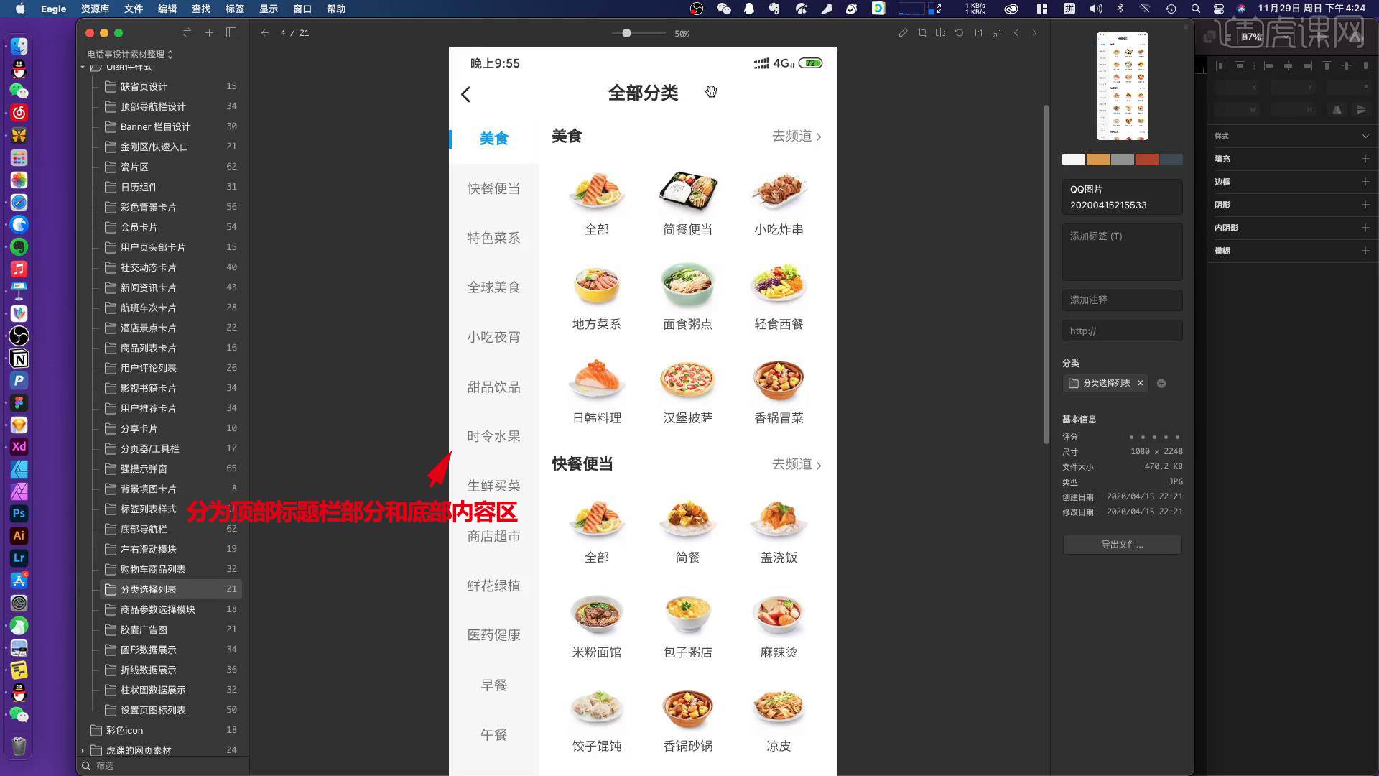
Task: Select the crop tool icon
Action: pyautogui.click(x=922, y=33)
